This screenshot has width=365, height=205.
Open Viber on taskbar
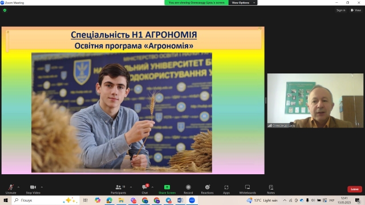click(x=133, y=200)
